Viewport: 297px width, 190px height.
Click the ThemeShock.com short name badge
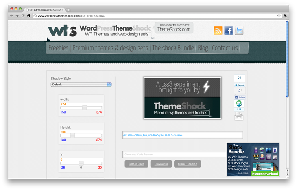coord(174,28)
